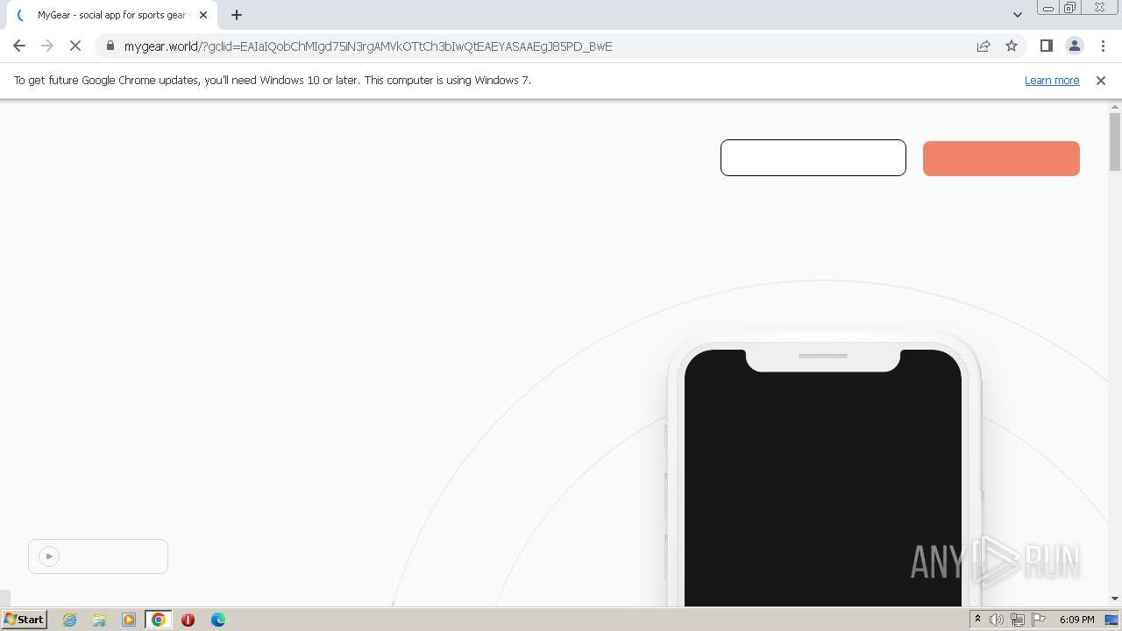This screenshot has height=631, width=1122.
Task: Open the media player taskbar icon
Action: (129, 620)
